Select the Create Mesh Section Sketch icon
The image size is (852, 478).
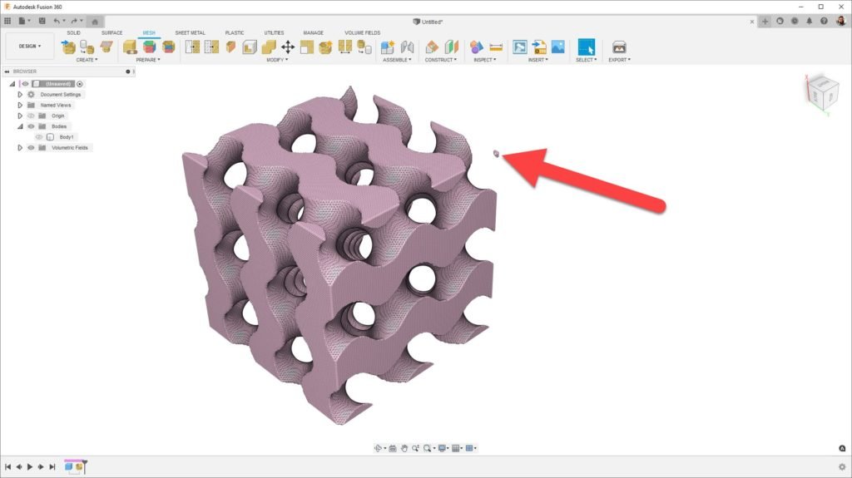(x=106, y=47)
